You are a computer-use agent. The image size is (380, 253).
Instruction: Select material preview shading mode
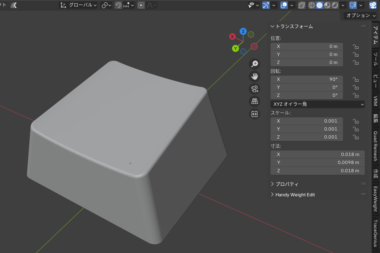point(327,5)
